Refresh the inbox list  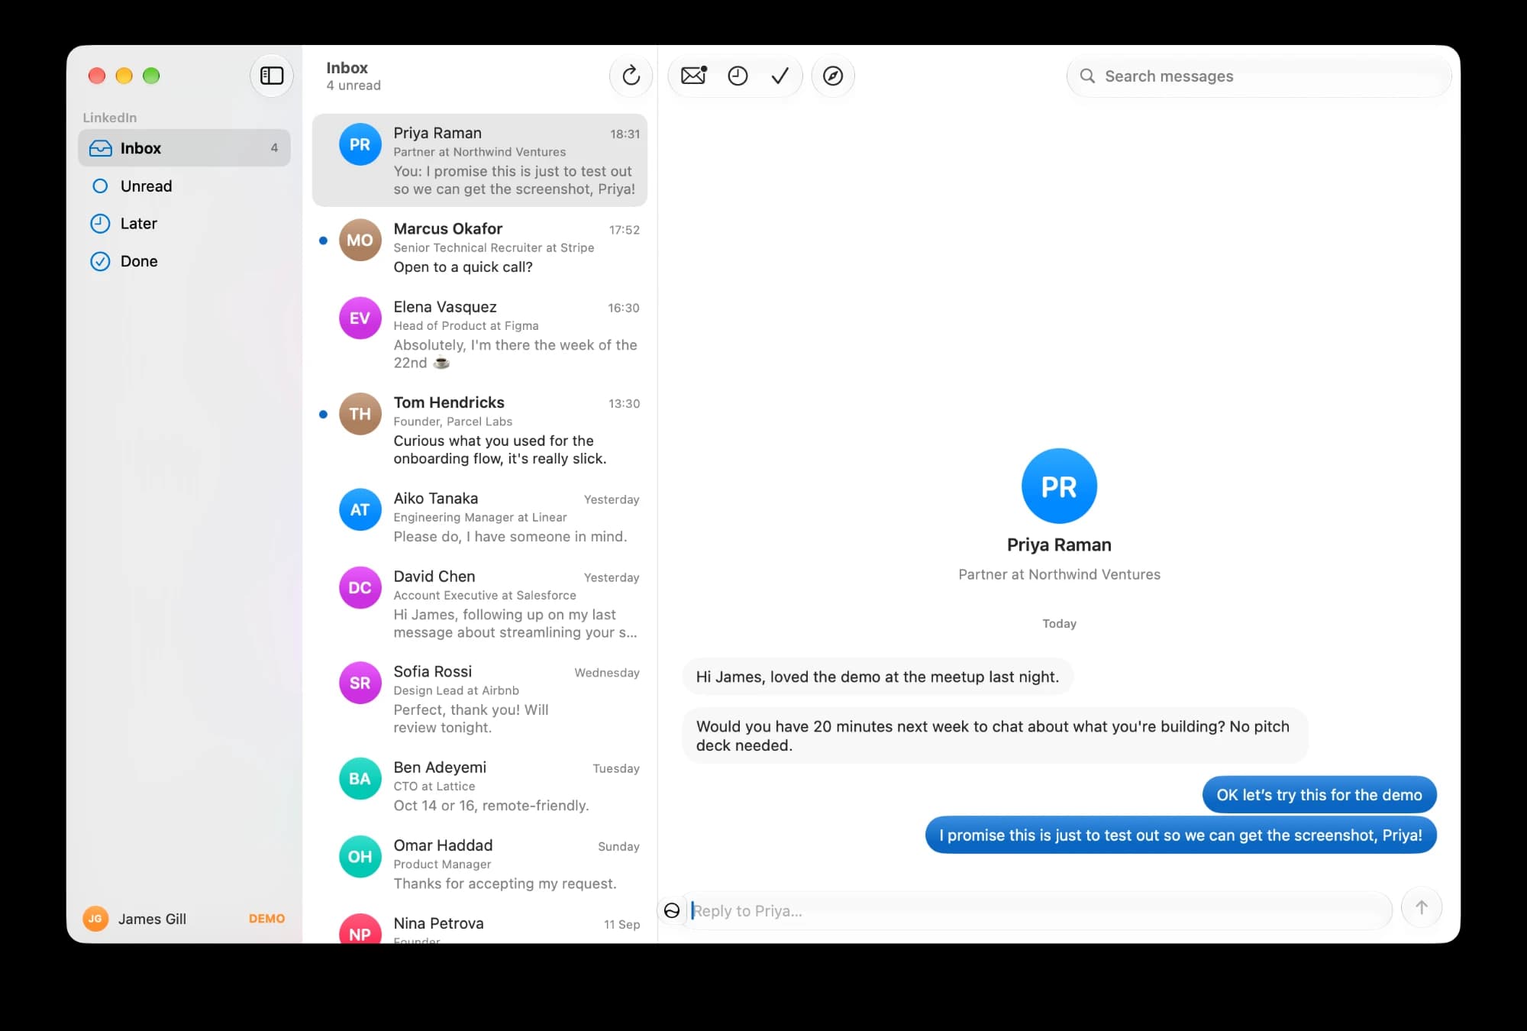[x=631, y=76]
